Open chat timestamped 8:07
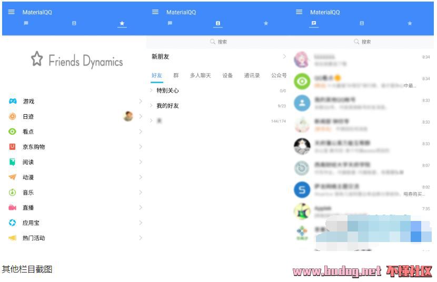The height and width of the screenshot is (282, 437). point(362,168)
